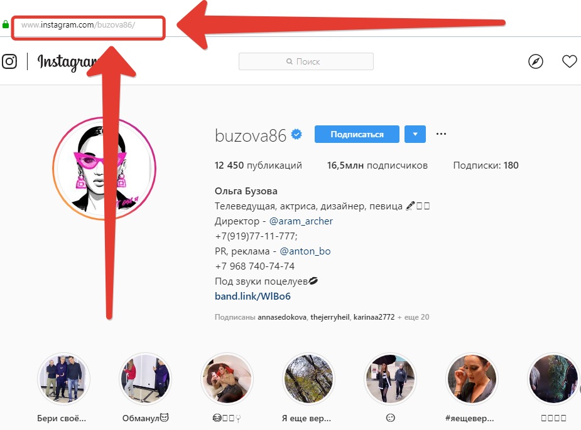Click the Instagram camera logo icon

[9, 61]
